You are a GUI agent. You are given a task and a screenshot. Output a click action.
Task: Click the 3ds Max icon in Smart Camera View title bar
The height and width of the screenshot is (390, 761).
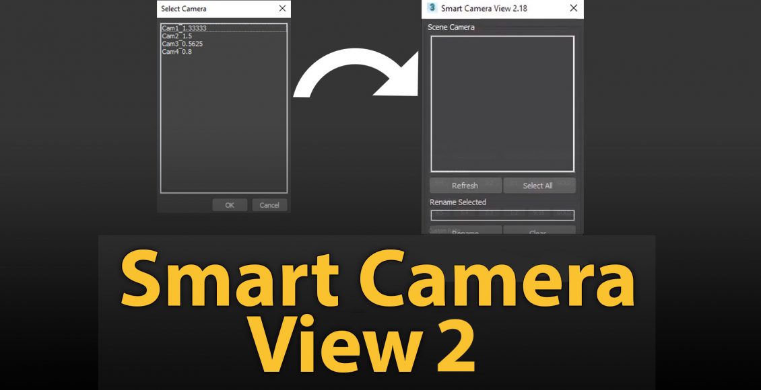[x=432, y=8]
